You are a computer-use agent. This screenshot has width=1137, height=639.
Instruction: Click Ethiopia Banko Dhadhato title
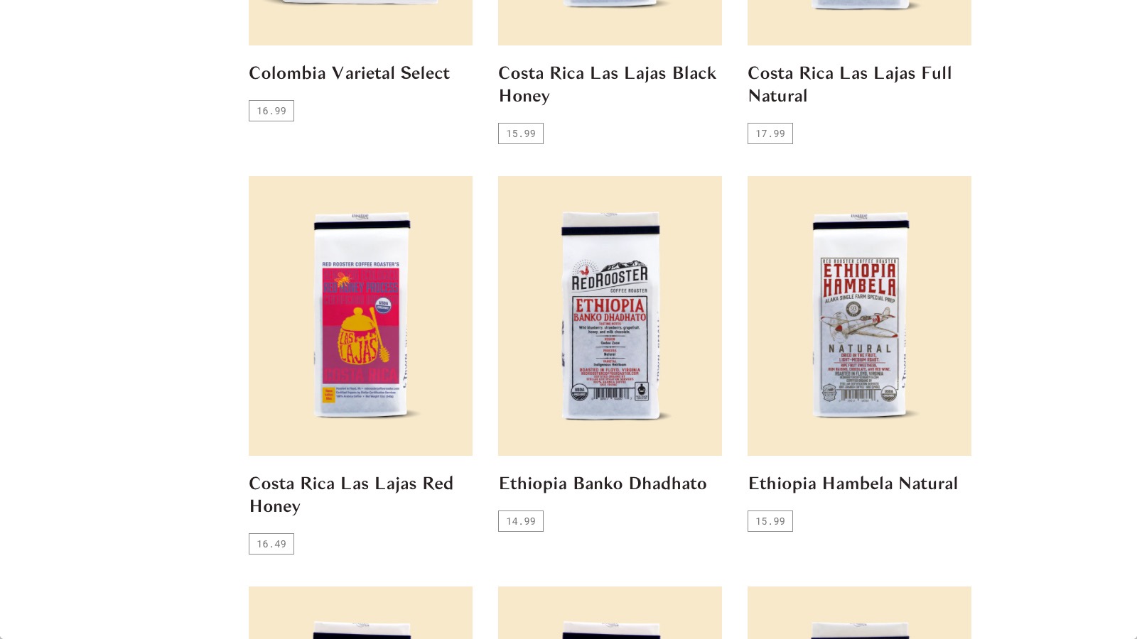[603, 484]
